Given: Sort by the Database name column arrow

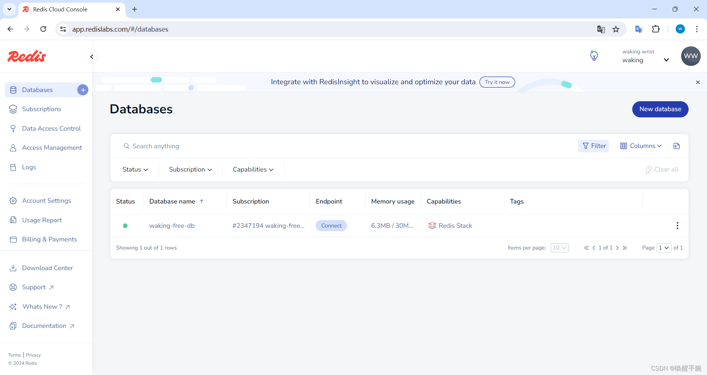Looking at the screenshot, I should click(201, 201).
